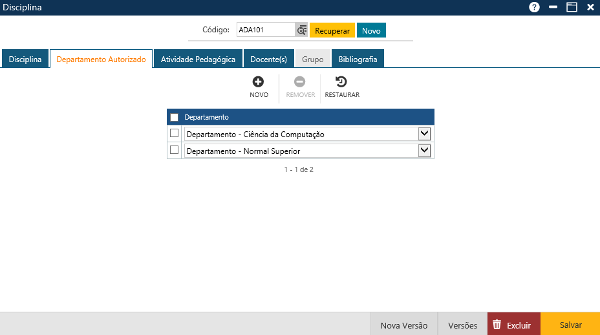Click the trash icon on Excluir
This screenshot has width=600, height=335.
click(x=497, y=325)
